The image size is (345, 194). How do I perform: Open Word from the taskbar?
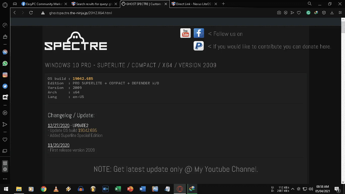(143, 189)
